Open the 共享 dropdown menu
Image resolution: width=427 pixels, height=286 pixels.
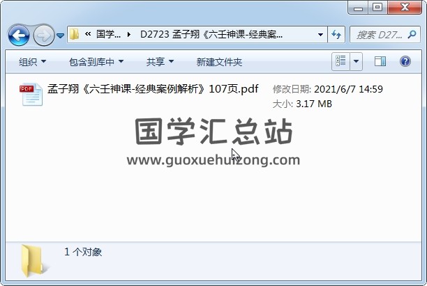(x=160, y=62)
